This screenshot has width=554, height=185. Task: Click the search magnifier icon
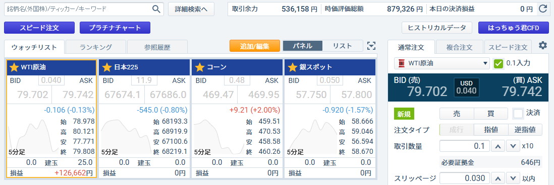156,9
